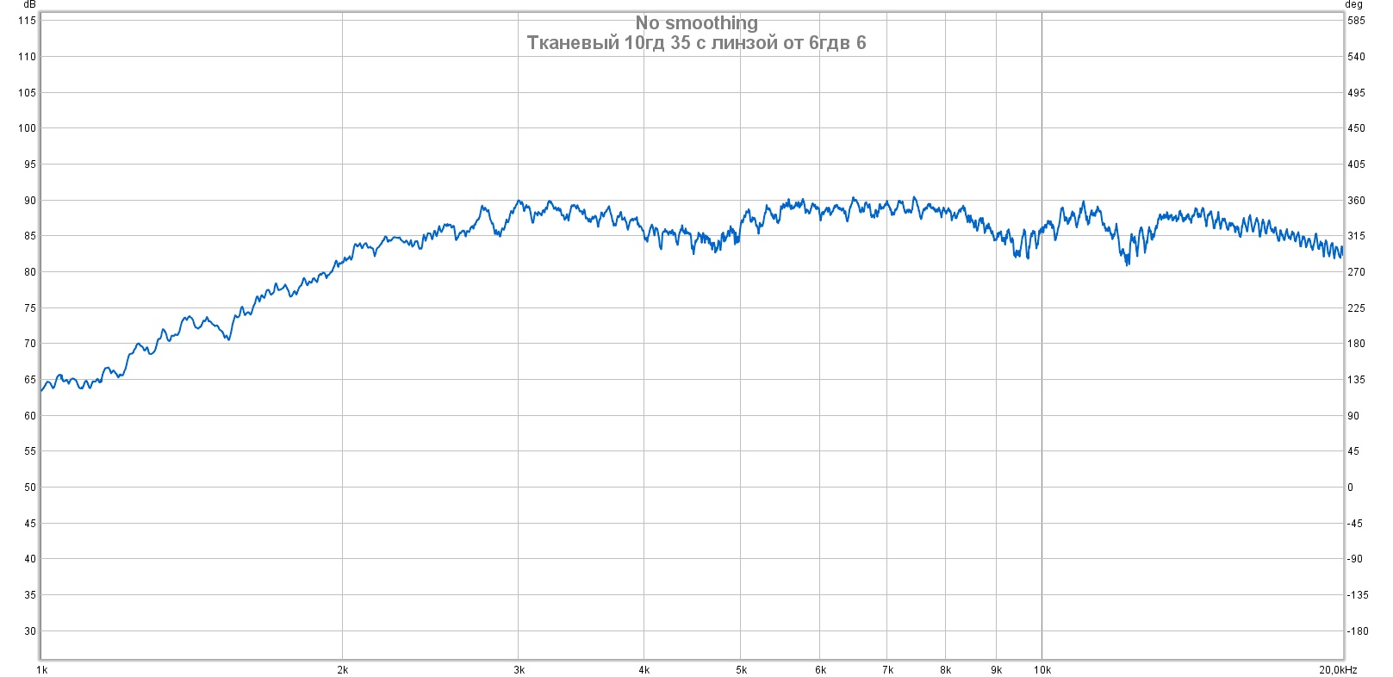Click the "dB" axis unit label
Screen dimensions: 1393x677
click(x=30, y=5)
